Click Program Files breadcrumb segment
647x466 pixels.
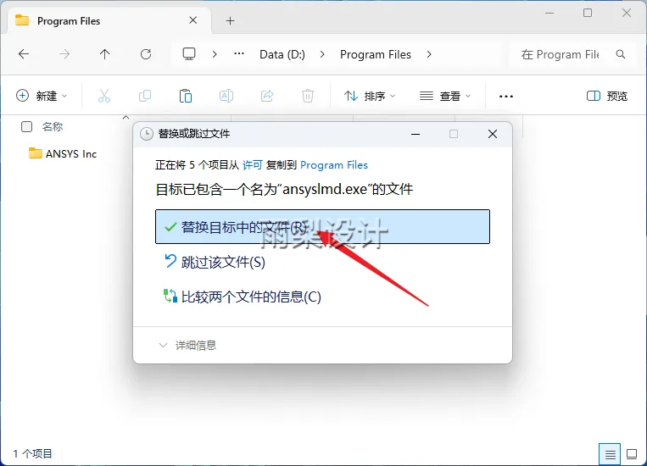376,54
